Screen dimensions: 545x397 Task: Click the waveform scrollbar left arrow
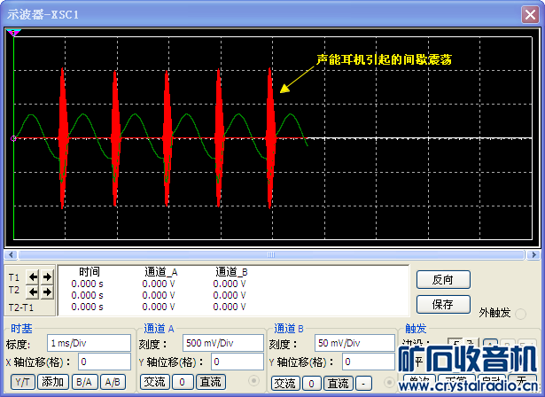click(10, 254)
